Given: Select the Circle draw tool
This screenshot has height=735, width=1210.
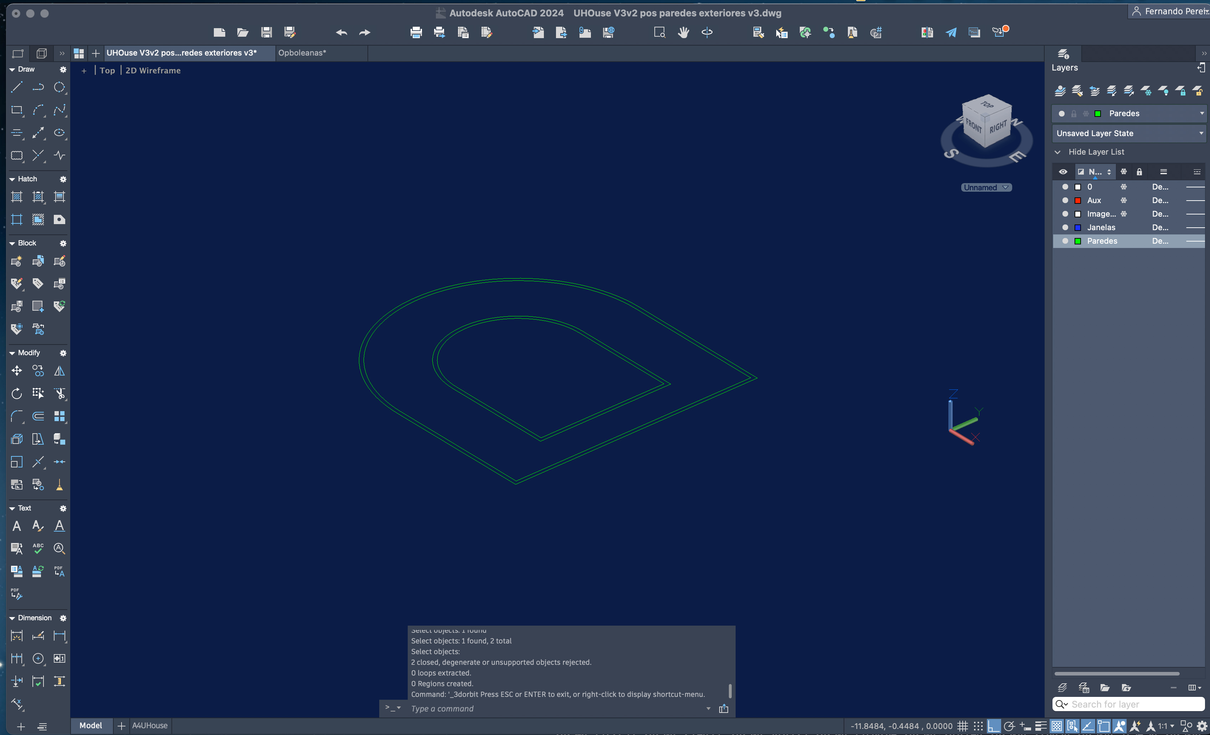Looking at the screenshot, I should coord(60,87).
